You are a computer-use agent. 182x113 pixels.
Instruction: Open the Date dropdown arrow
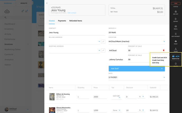pos(164,77)
